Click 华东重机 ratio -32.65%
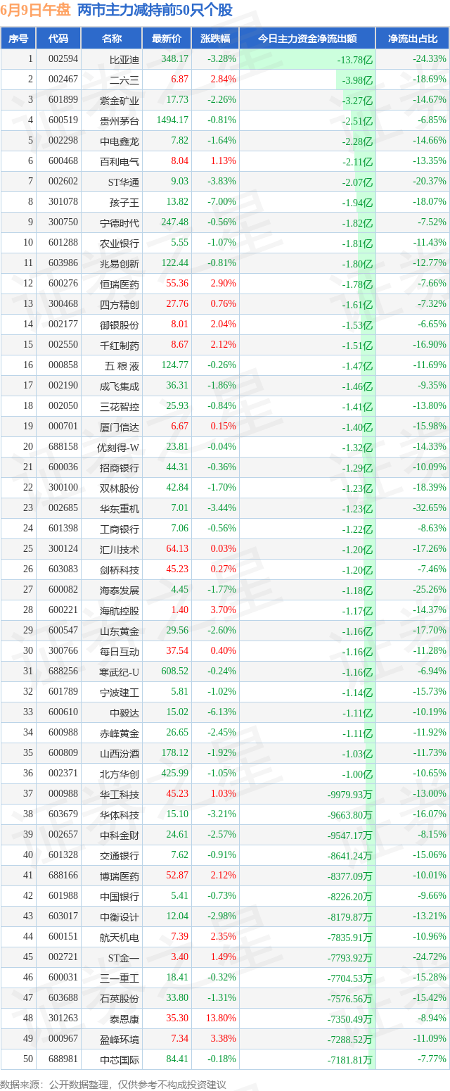The width and height of the screenshot is (450, 1091). [x=430, y=508]
